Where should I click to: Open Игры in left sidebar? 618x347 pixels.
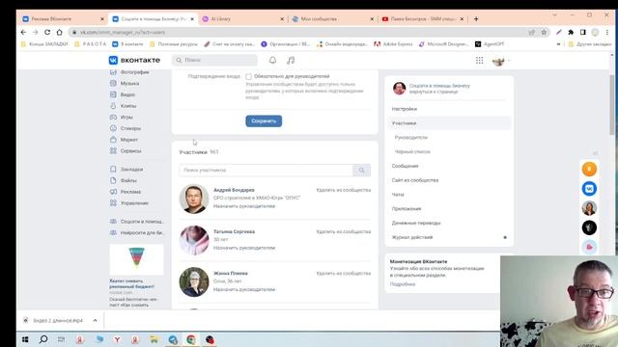coord(122,118)
